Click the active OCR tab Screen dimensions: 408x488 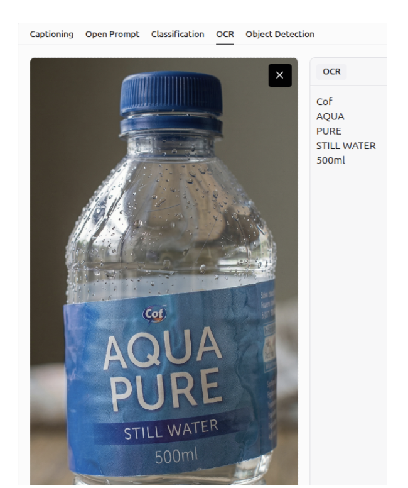225,34
